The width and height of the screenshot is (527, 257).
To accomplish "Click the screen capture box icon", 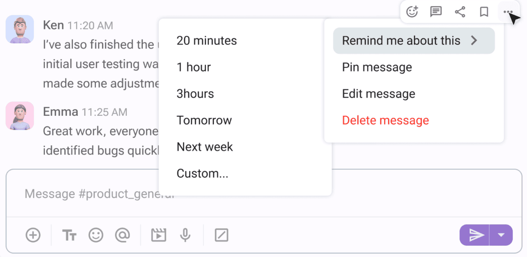I will point(221,235).
